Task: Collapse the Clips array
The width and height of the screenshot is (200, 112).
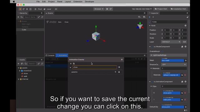Action: pos(151,86)
